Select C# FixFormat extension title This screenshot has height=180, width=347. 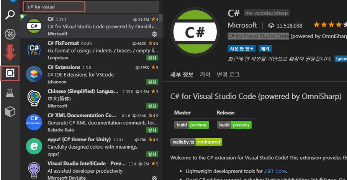click(x=63, y=43)
